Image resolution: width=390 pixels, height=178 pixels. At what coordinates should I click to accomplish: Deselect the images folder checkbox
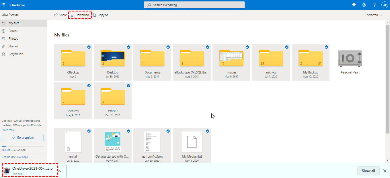pyautogui.click(x=247, y=47)
